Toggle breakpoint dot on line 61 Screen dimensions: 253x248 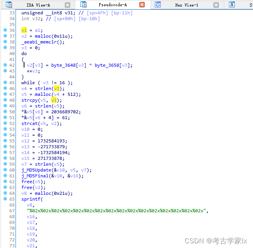point(5,175)
